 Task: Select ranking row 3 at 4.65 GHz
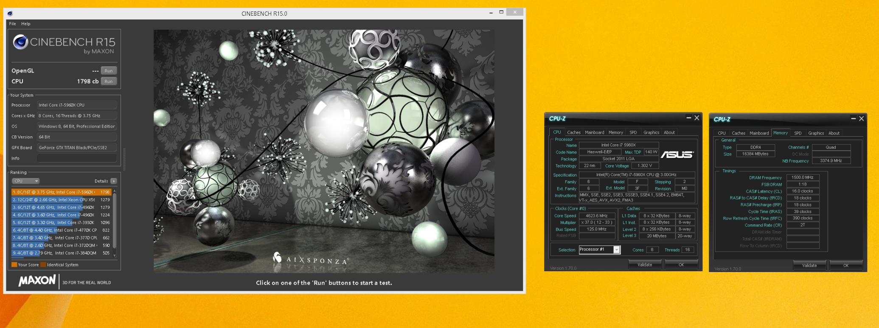coord(61,207)
